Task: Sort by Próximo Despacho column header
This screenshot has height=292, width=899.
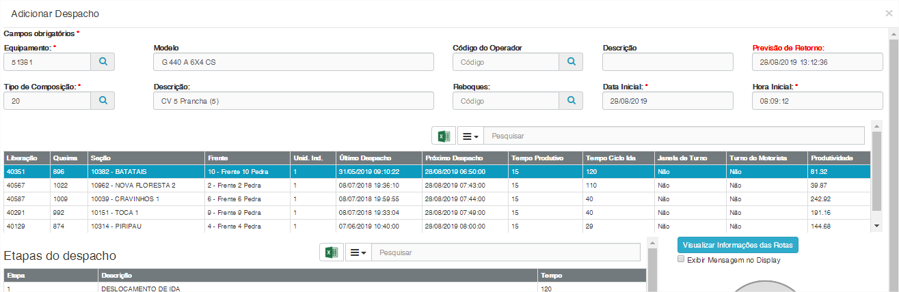Action: [x=464, y=158]
